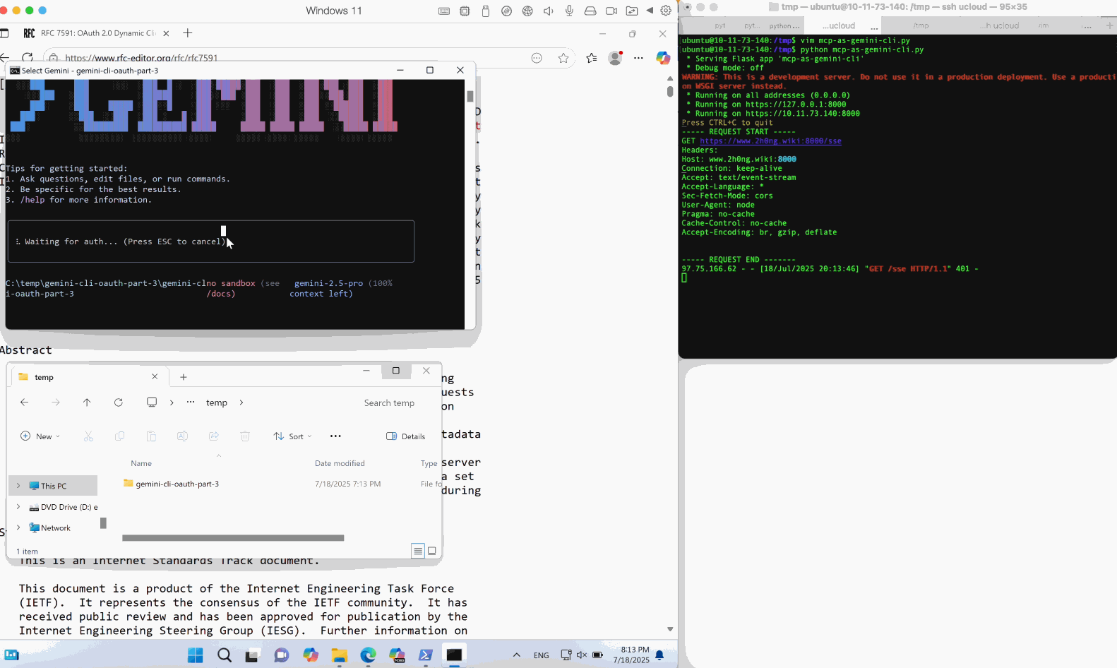Expand the chevron after temp in breadcrumb

[x=241, y=402]
